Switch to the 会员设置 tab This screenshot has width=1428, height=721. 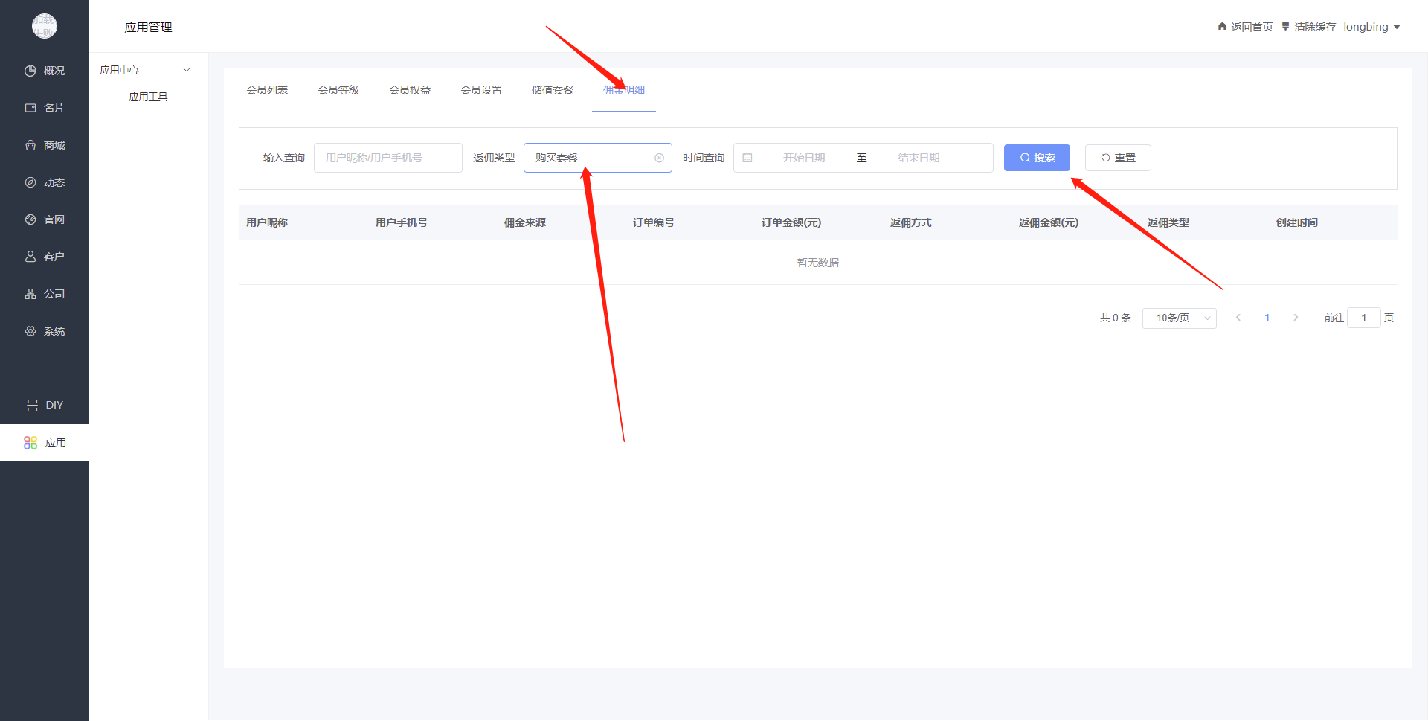point(481,90)
